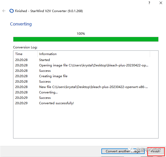This screenshot has height=157, width=166.
Task: Click the StarWind V2V Converter logo icon
Action: 11,11
